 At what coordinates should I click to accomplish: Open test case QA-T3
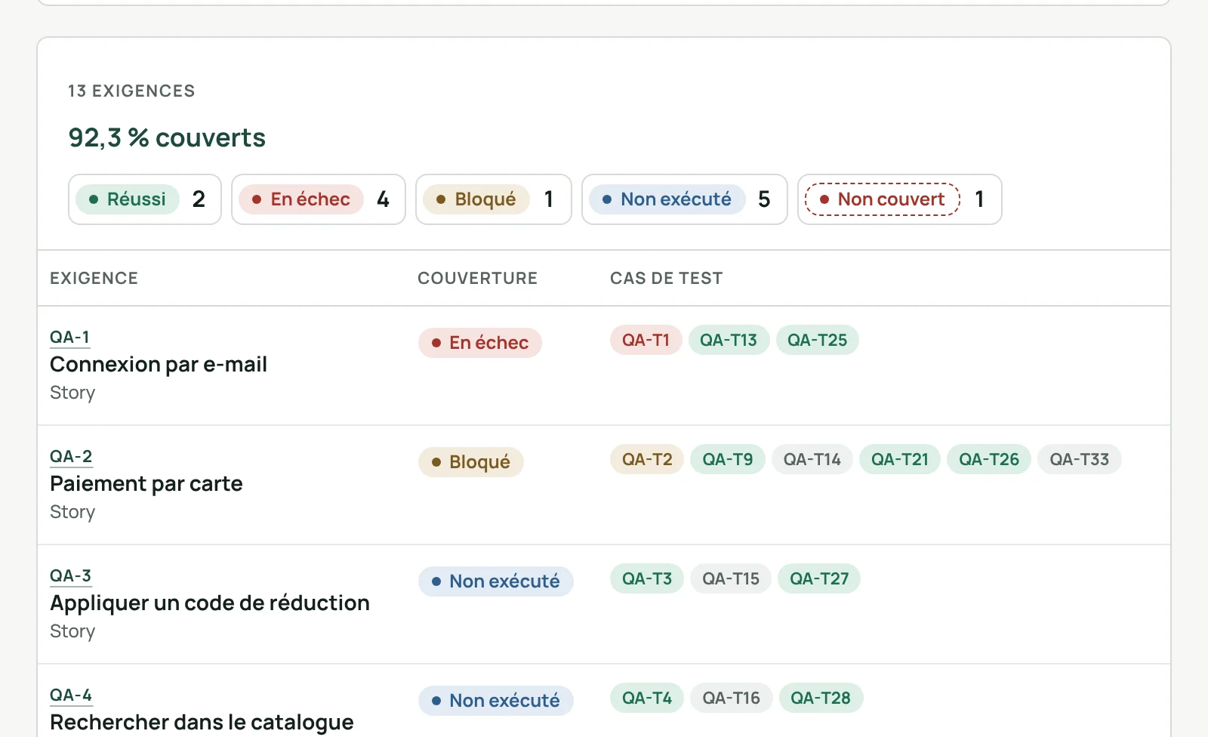point(647,578)
